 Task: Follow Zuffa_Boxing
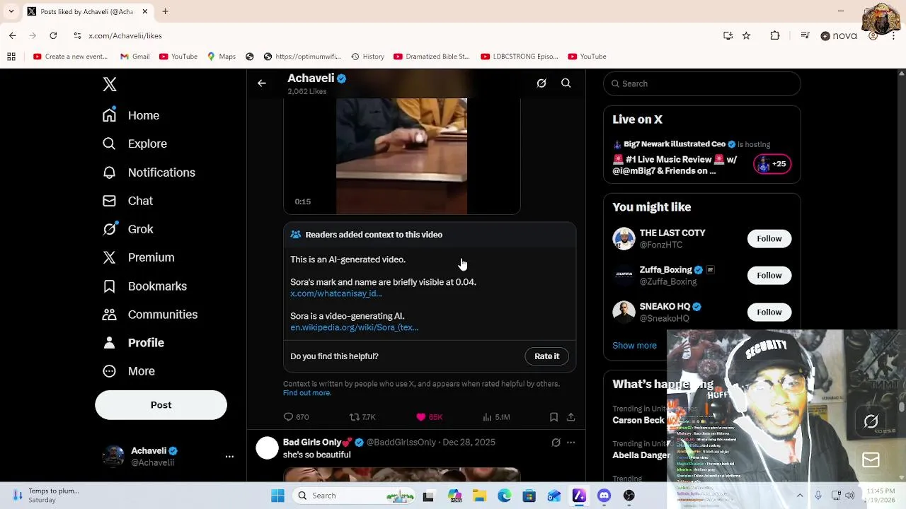click(769, 276)
